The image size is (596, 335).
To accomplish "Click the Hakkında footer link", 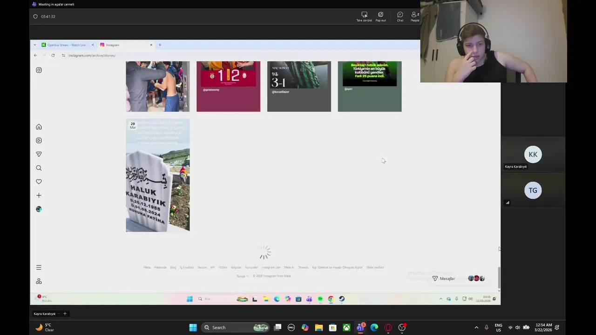I will coord(160,268).
